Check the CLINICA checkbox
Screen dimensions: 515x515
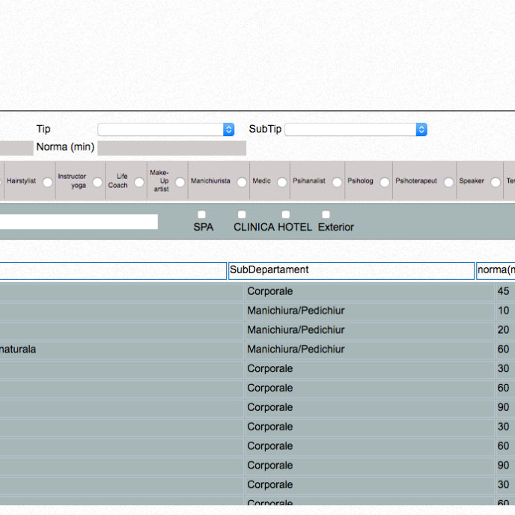(242, 215)
